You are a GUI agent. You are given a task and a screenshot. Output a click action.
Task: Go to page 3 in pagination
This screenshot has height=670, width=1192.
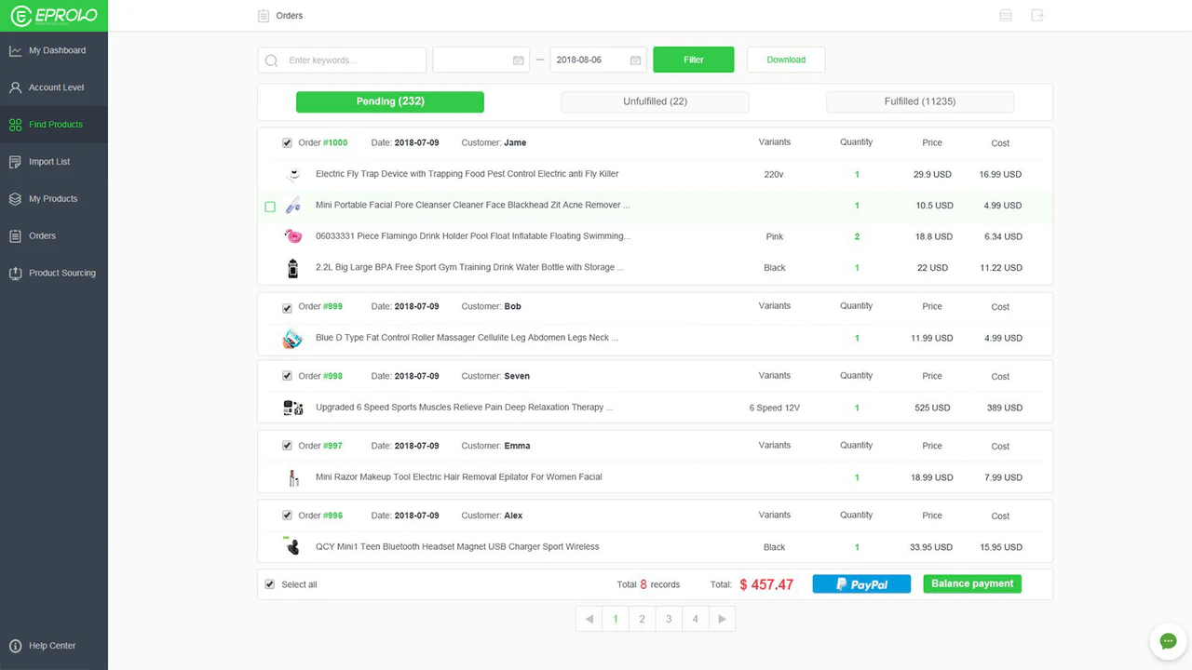coord(669,618)
